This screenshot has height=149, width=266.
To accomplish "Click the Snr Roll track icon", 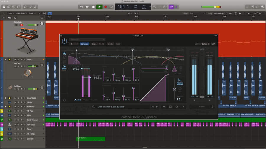I will (x=9, y=139).
